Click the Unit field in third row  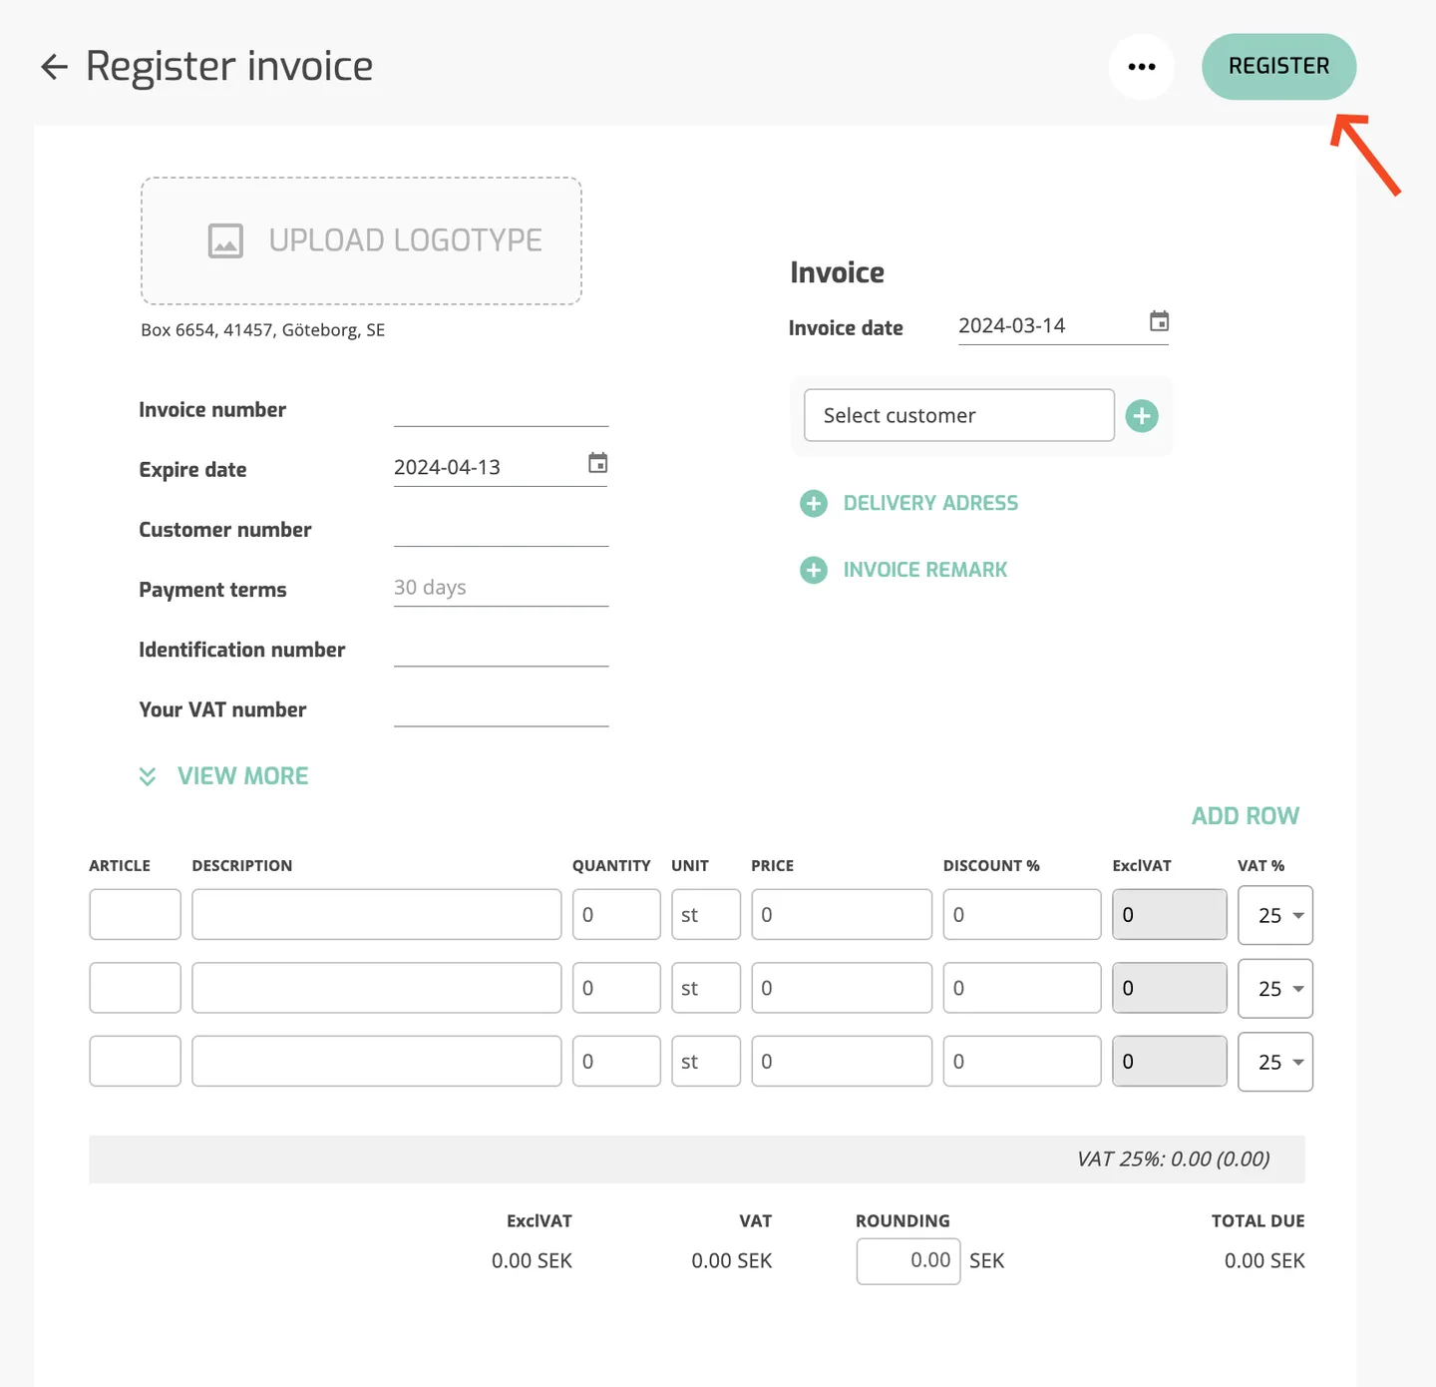706,1061
